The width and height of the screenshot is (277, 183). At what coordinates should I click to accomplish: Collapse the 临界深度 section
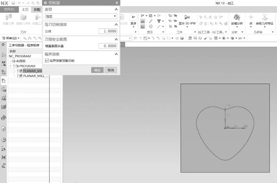click(116, 54)
